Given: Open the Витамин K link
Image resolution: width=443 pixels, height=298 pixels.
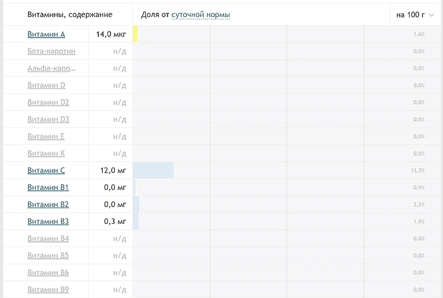Looking at the screenshot, I should click(x=46, y=154).
